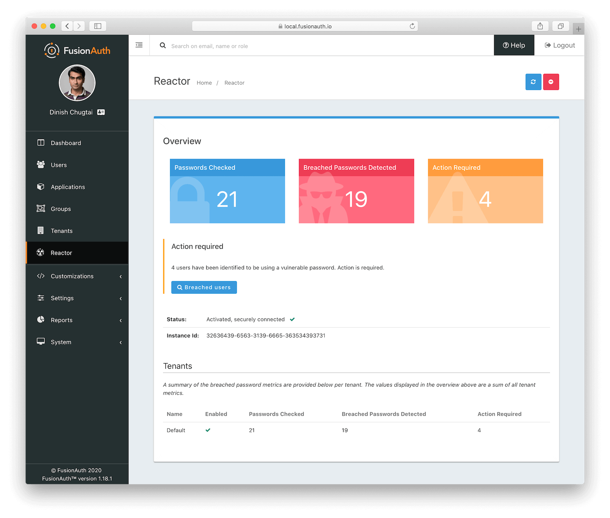Click the Passwords Checked column header
This screenshot has height=518, width=610.
[x=276, y=414]
